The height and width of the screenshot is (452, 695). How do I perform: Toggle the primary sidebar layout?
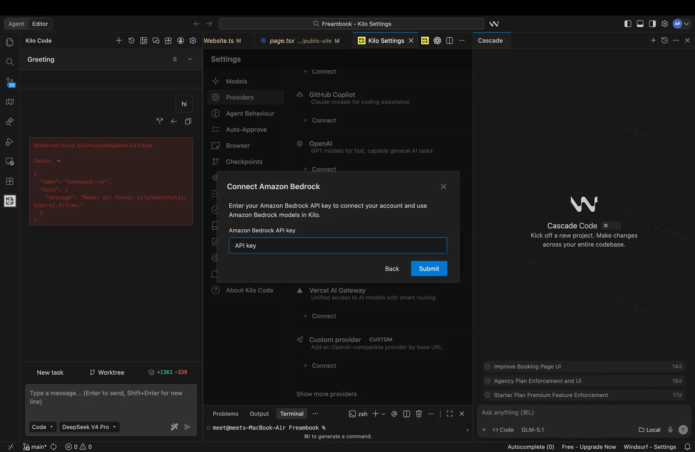tap(628, 24)
